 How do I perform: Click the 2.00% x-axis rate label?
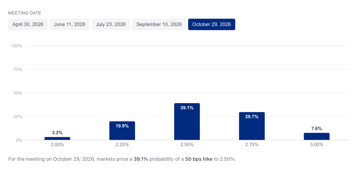[x=57, y=145]
